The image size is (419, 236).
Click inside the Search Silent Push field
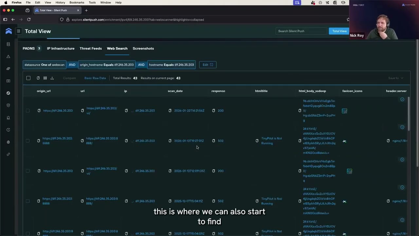[301, 31]
